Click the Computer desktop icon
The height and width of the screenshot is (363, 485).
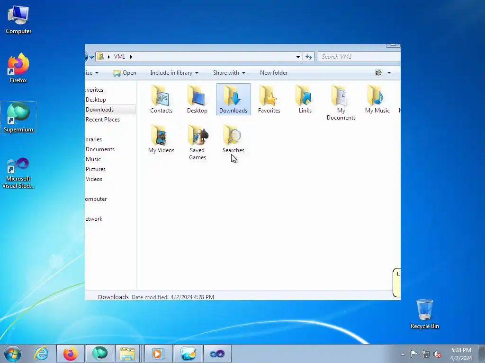click(18, 20)
